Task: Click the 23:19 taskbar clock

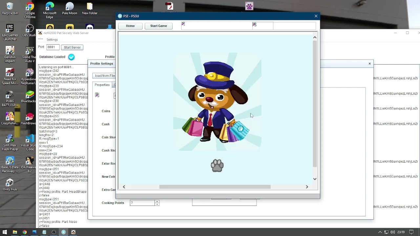Action: pos(401,232)
